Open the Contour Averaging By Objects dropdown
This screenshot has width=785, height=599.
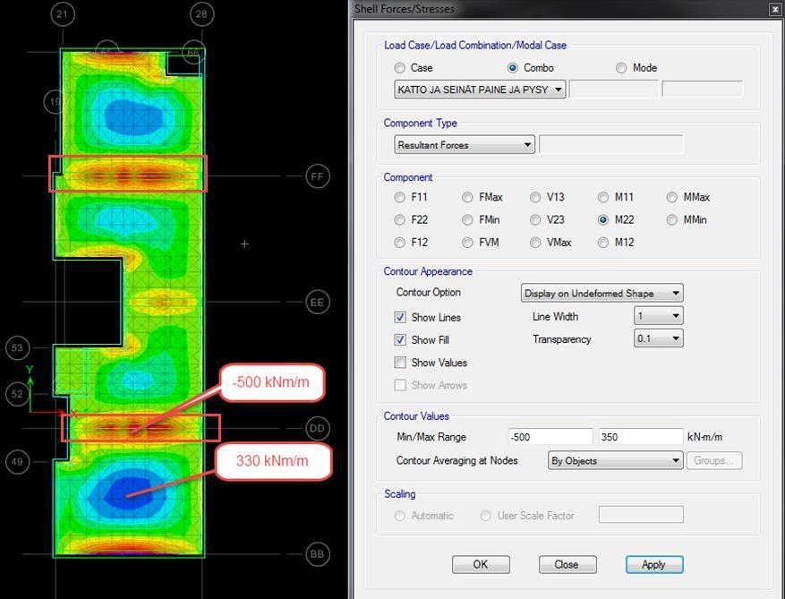(615, 460)
